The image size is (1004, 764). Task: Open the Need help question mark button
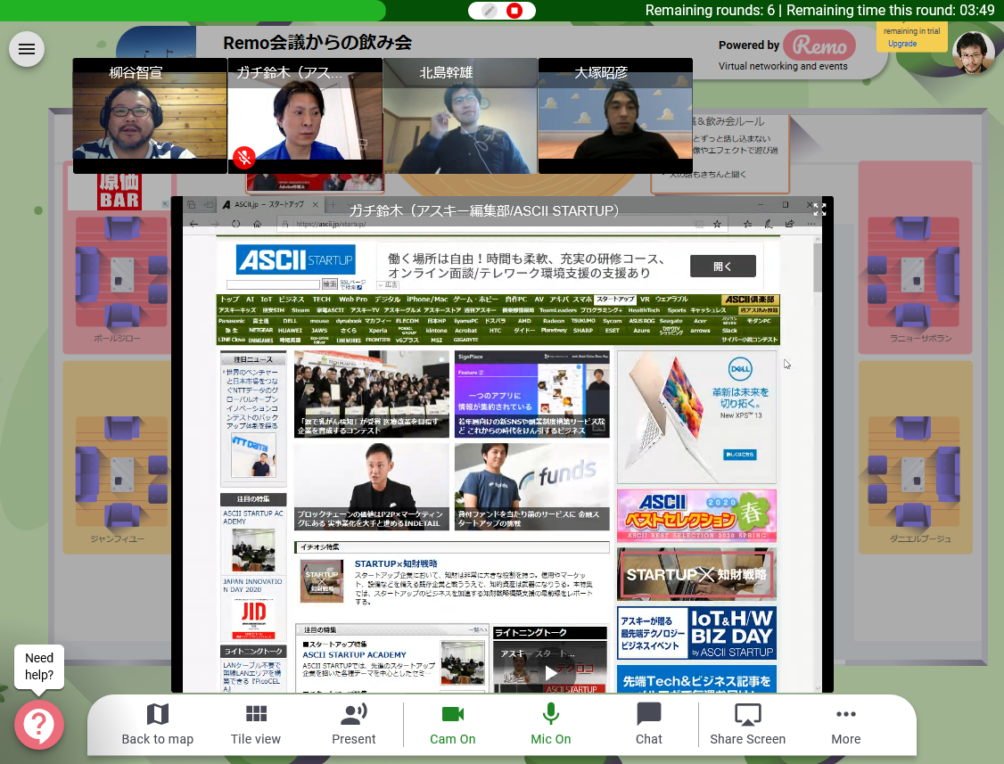coord(39,724)
